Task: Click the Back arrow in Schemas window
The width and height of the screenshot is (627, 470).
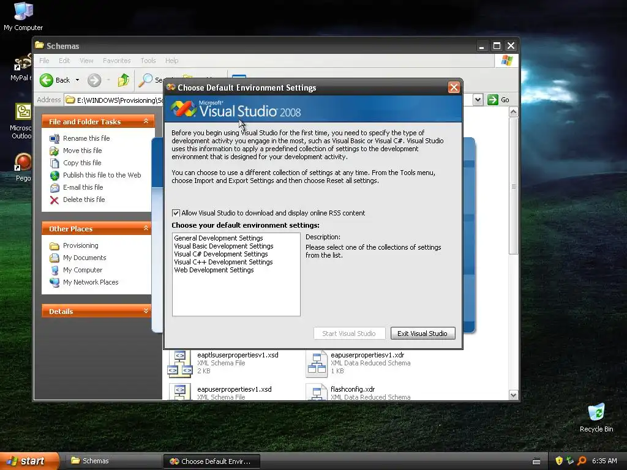Action: tap(47, 80)
